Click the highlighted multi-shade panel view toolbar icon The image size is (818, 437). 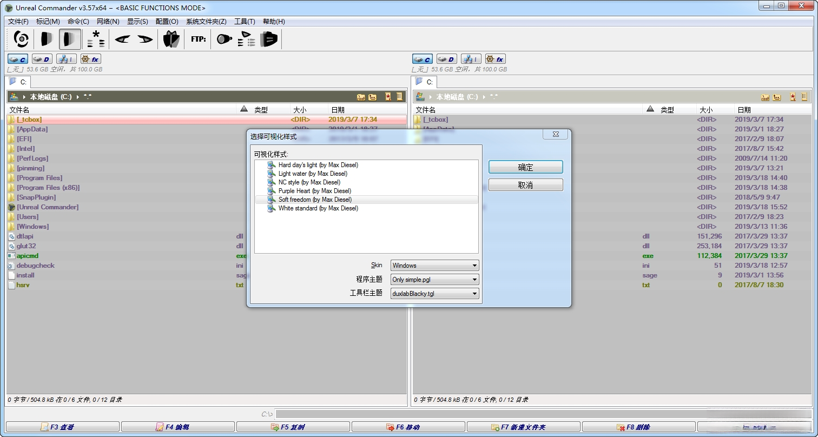[70, 39]
